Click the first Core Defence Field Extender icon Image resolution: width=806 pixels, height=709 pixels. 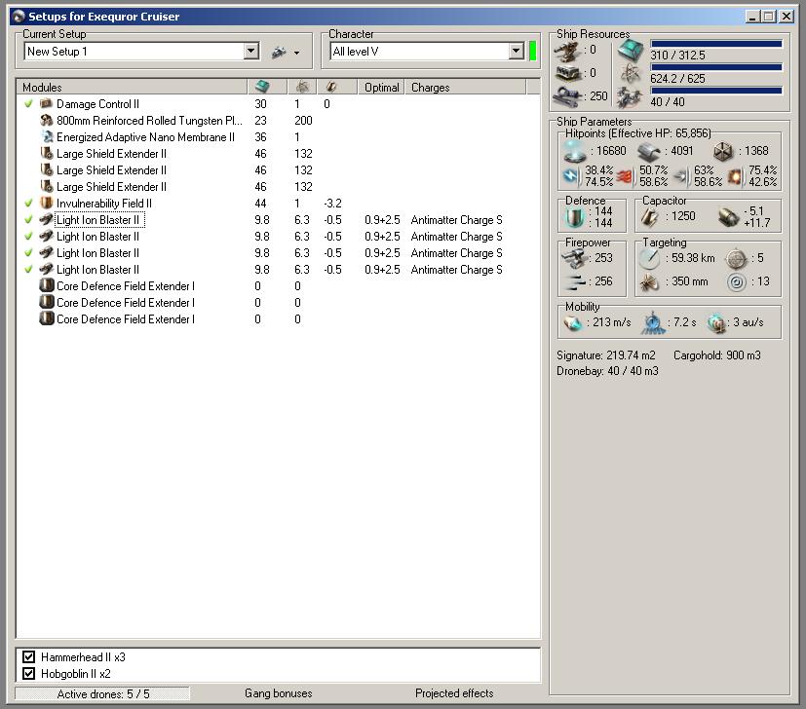pos(46,286)
